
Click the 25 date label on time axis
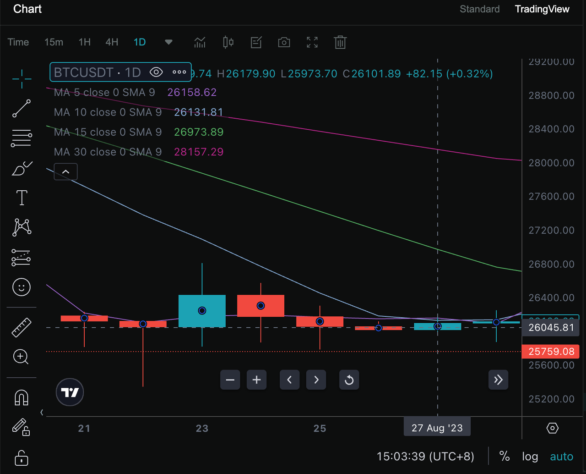[320, 428]
